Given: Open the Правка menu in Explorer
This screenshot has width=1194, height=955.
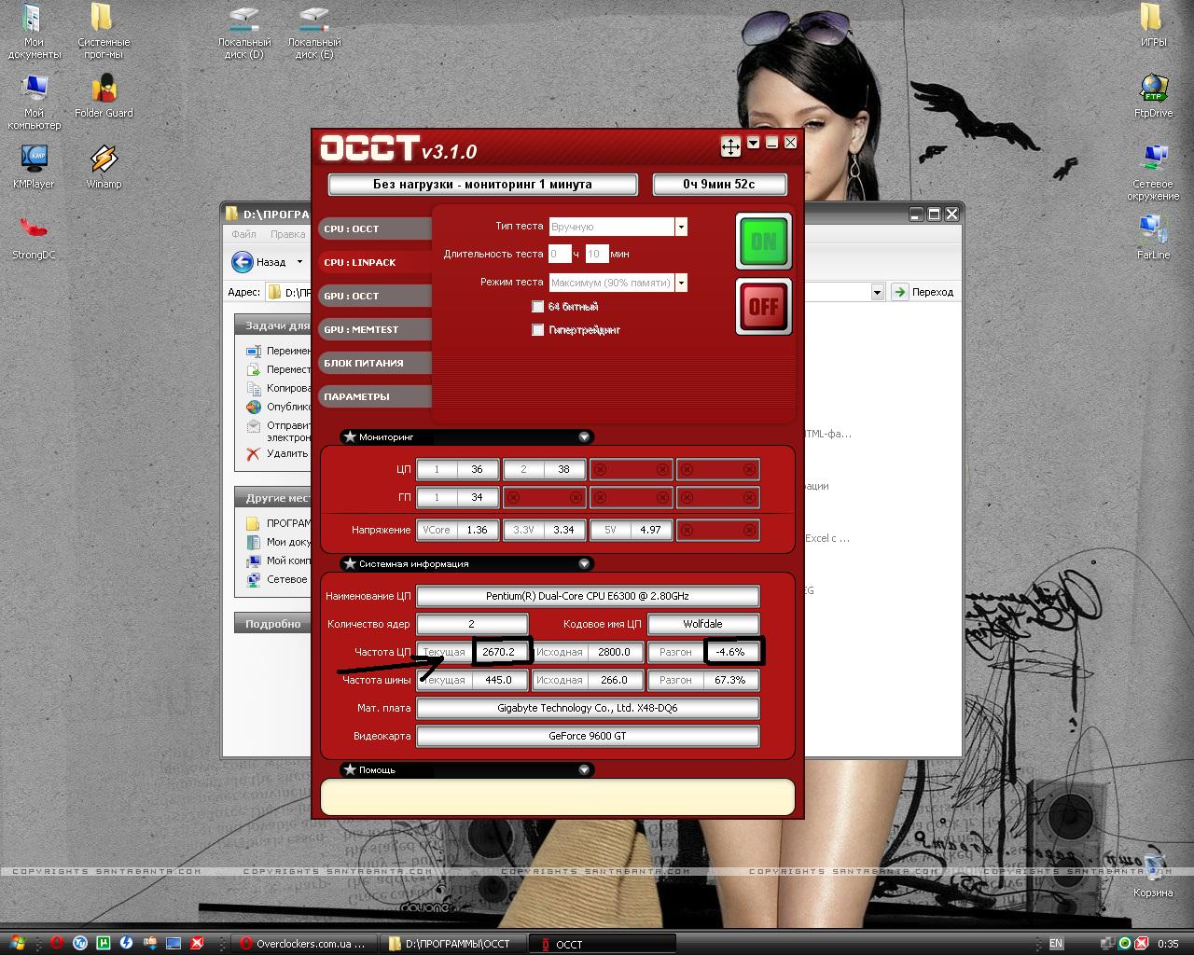Looking at the screenshot, I should (x=288, y=234).
